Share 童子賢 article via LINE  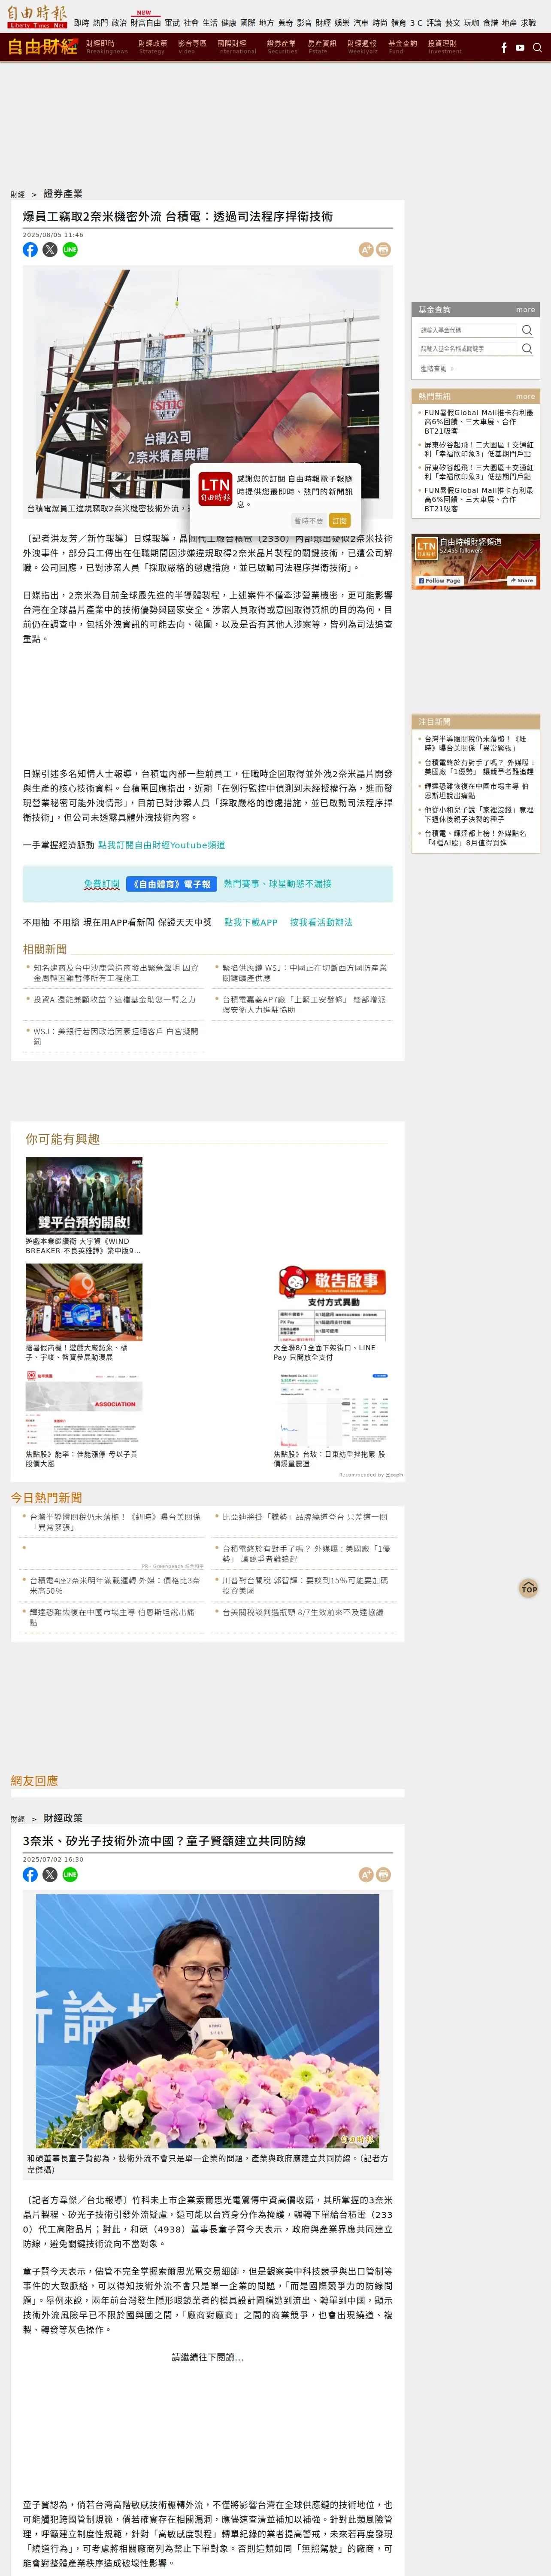pyautogui.click(x=70, y=1875)
